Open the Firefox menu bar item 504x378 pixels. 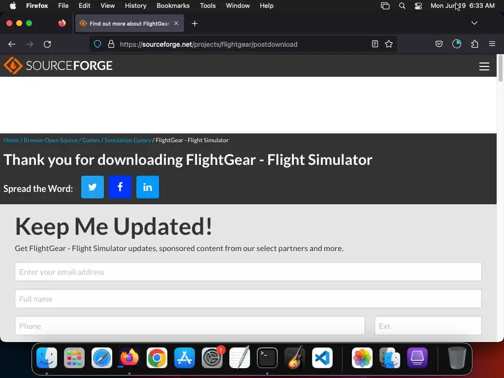(x=37, y=5)
